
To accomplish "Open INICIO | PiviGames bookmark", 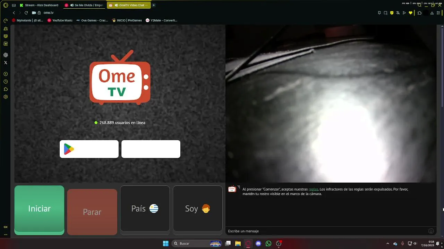I will click(x=127, y=20).
